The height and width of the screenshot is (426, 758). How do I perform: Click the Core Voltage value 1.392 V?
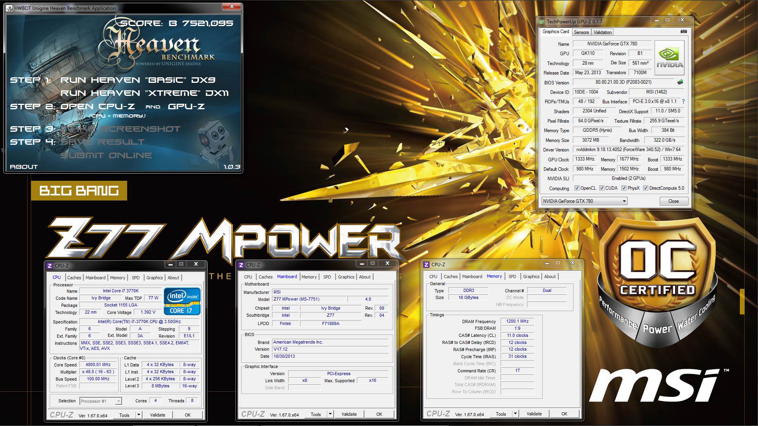pos(148,312)
